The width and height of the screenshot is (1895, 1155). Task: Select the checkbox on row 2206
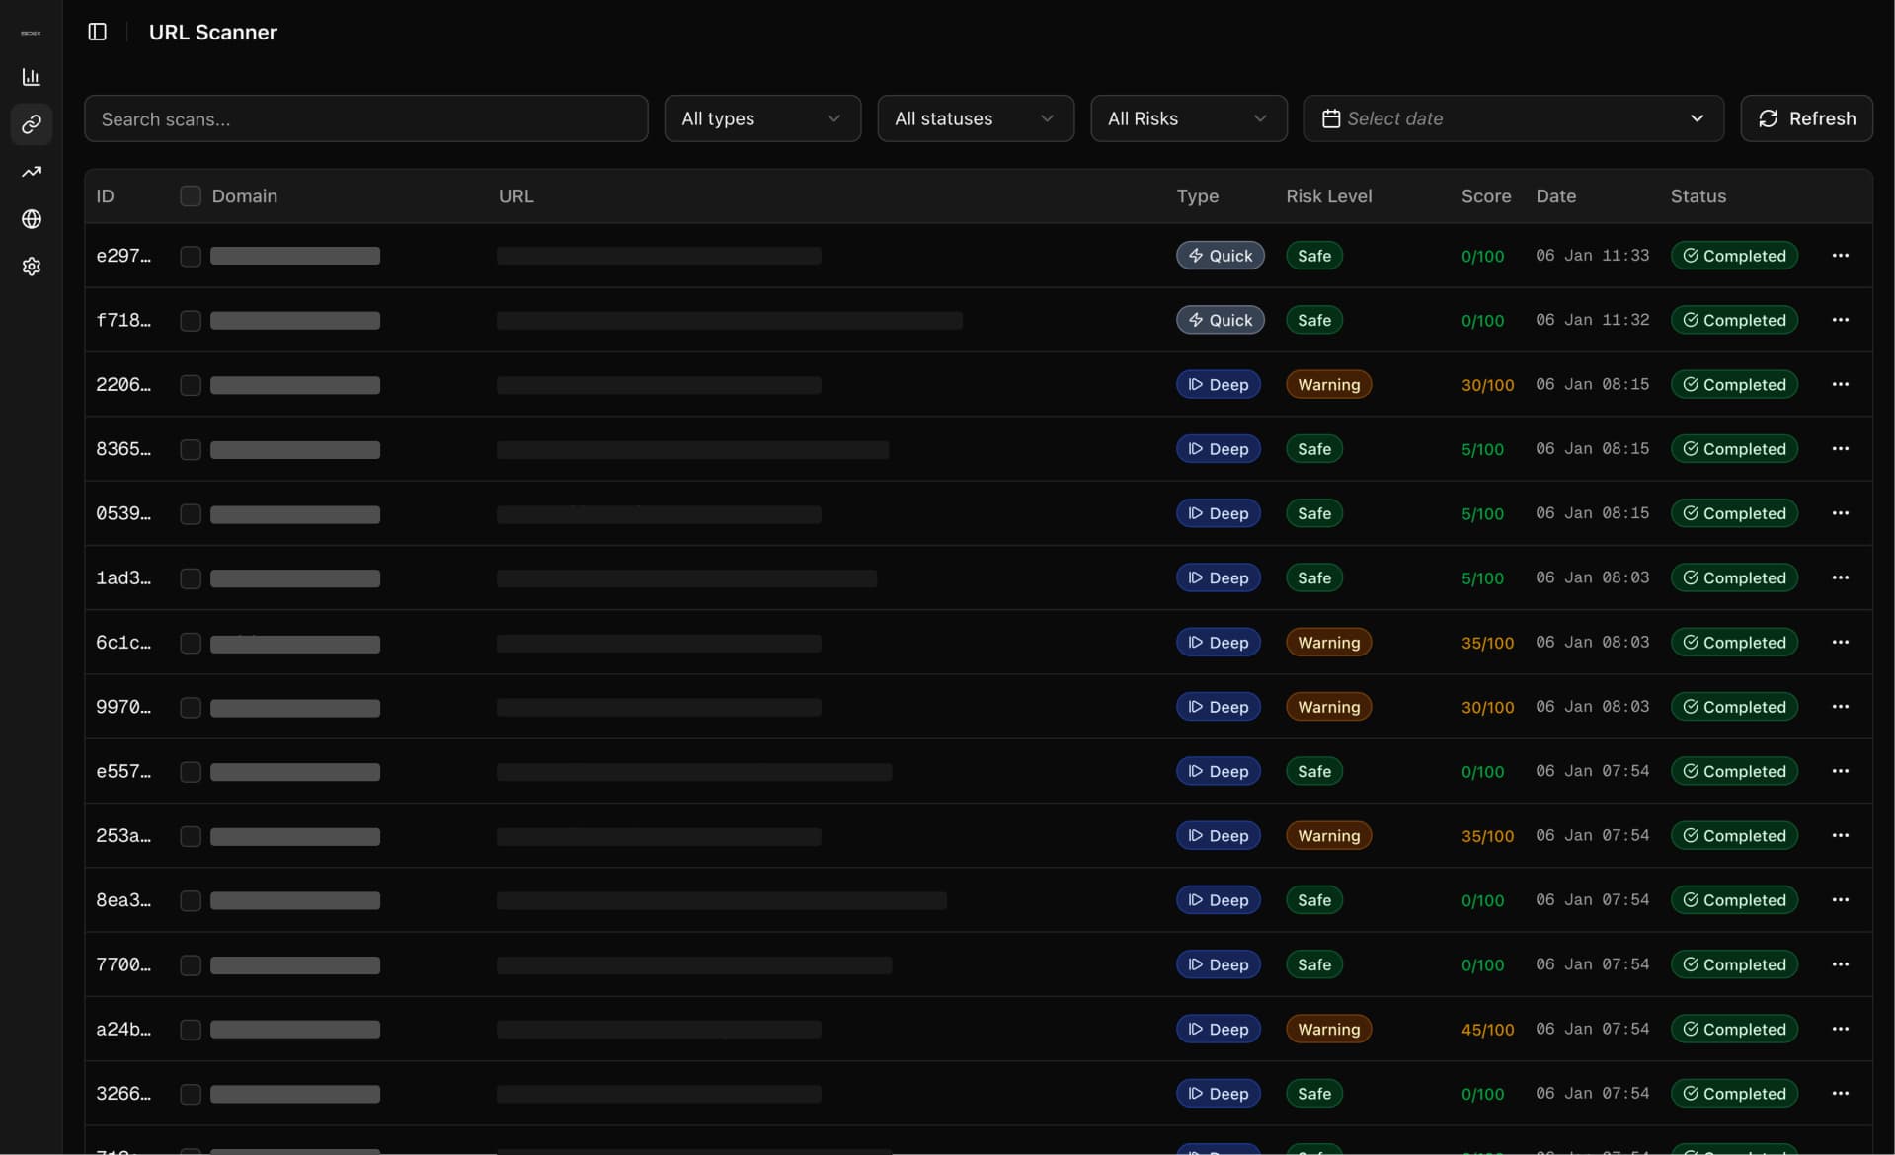coord(191,385)
